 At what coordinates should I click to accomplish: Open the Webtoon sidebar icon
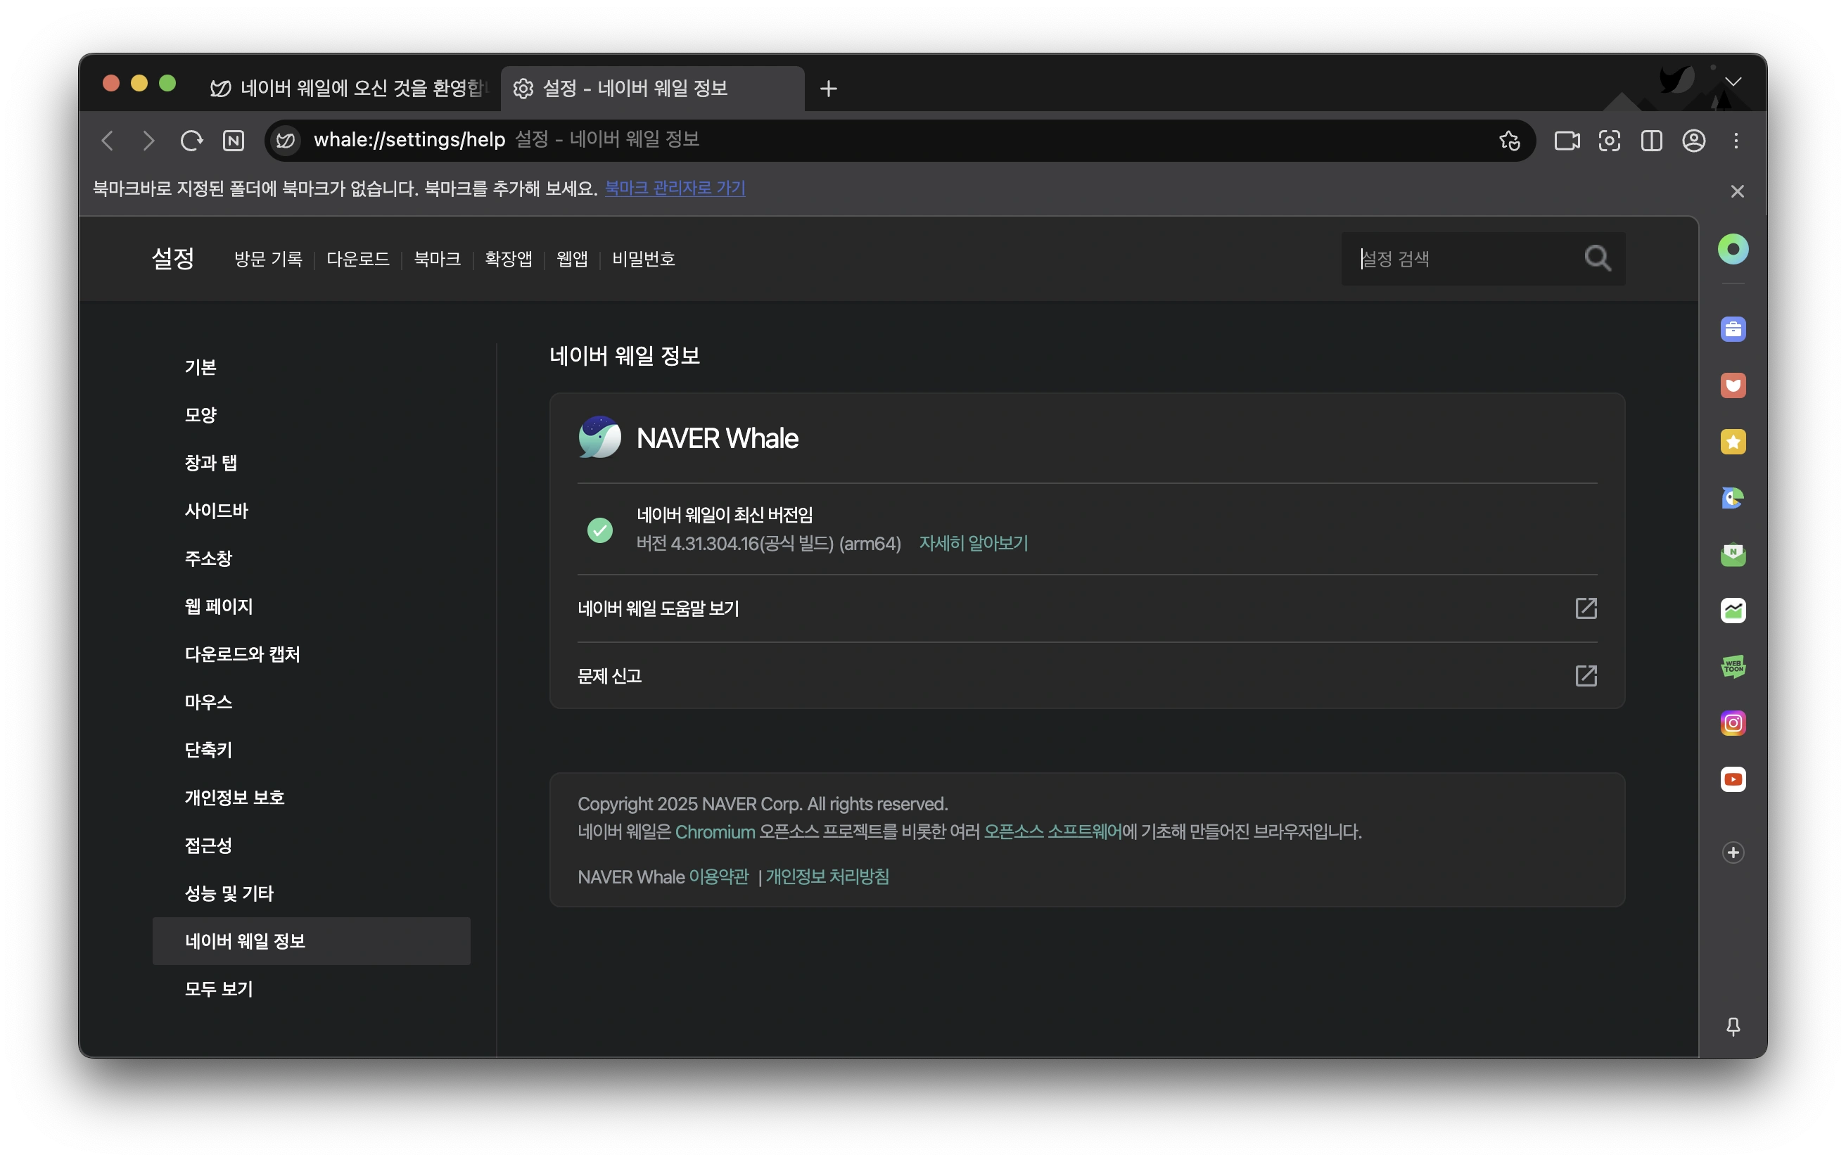(1733, 667)
